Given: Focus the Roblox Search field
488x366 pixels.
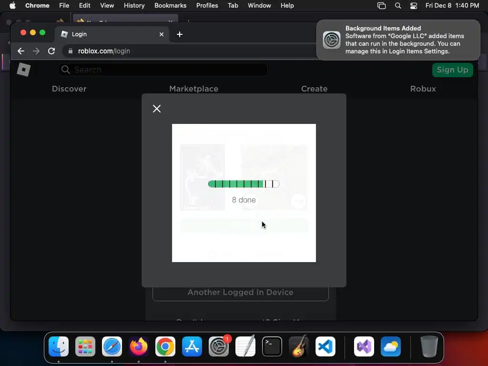Looking at the screenshot, I should point(163,70).
